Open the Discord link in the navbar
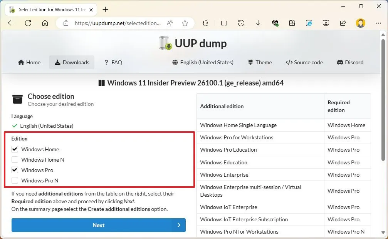Screen dimensions: 388x239 pos(350,62)
